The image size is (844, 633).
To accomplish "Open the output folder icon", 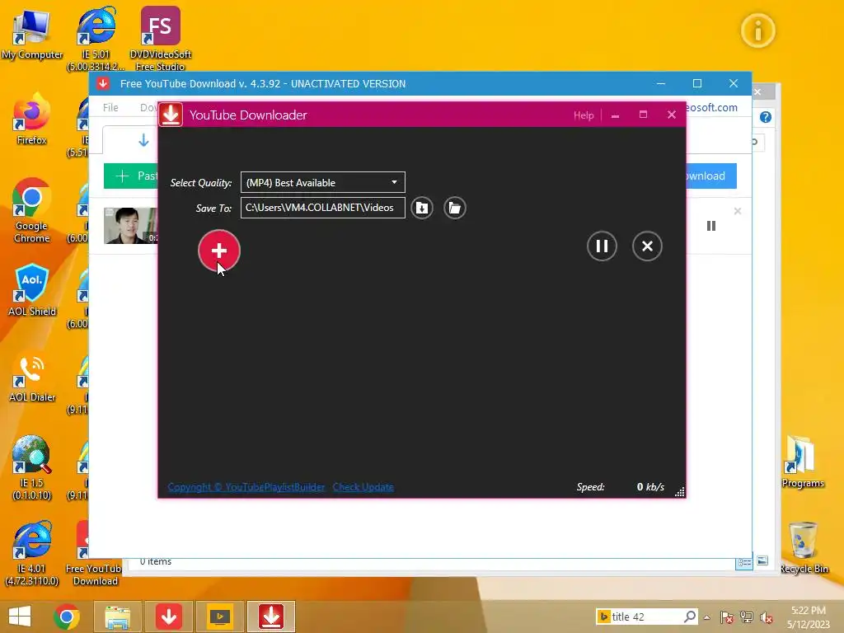I will pos(455,208).
